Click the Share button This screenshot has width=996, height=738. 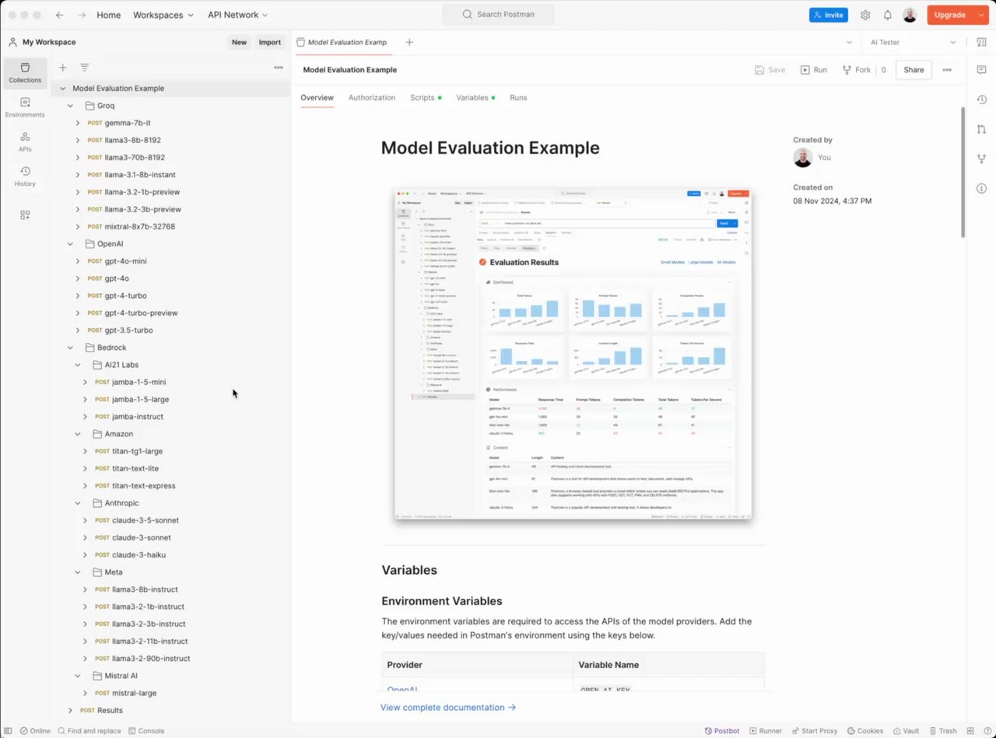click(914, 70)
